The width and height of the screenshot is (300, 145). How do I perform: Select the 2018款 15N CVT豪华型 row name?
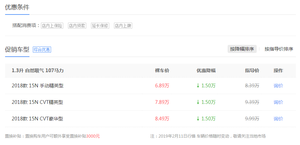pyautogui.click(x=37, y=119)
